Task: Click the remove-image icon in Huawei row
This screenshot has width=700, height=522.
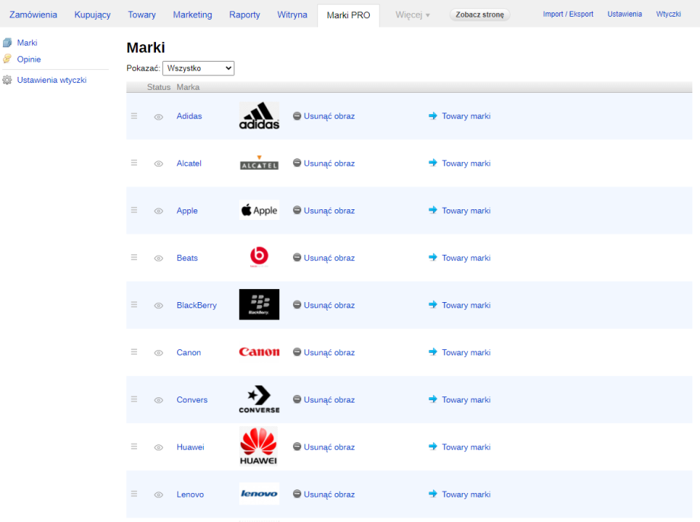Action: pos(297,447)
